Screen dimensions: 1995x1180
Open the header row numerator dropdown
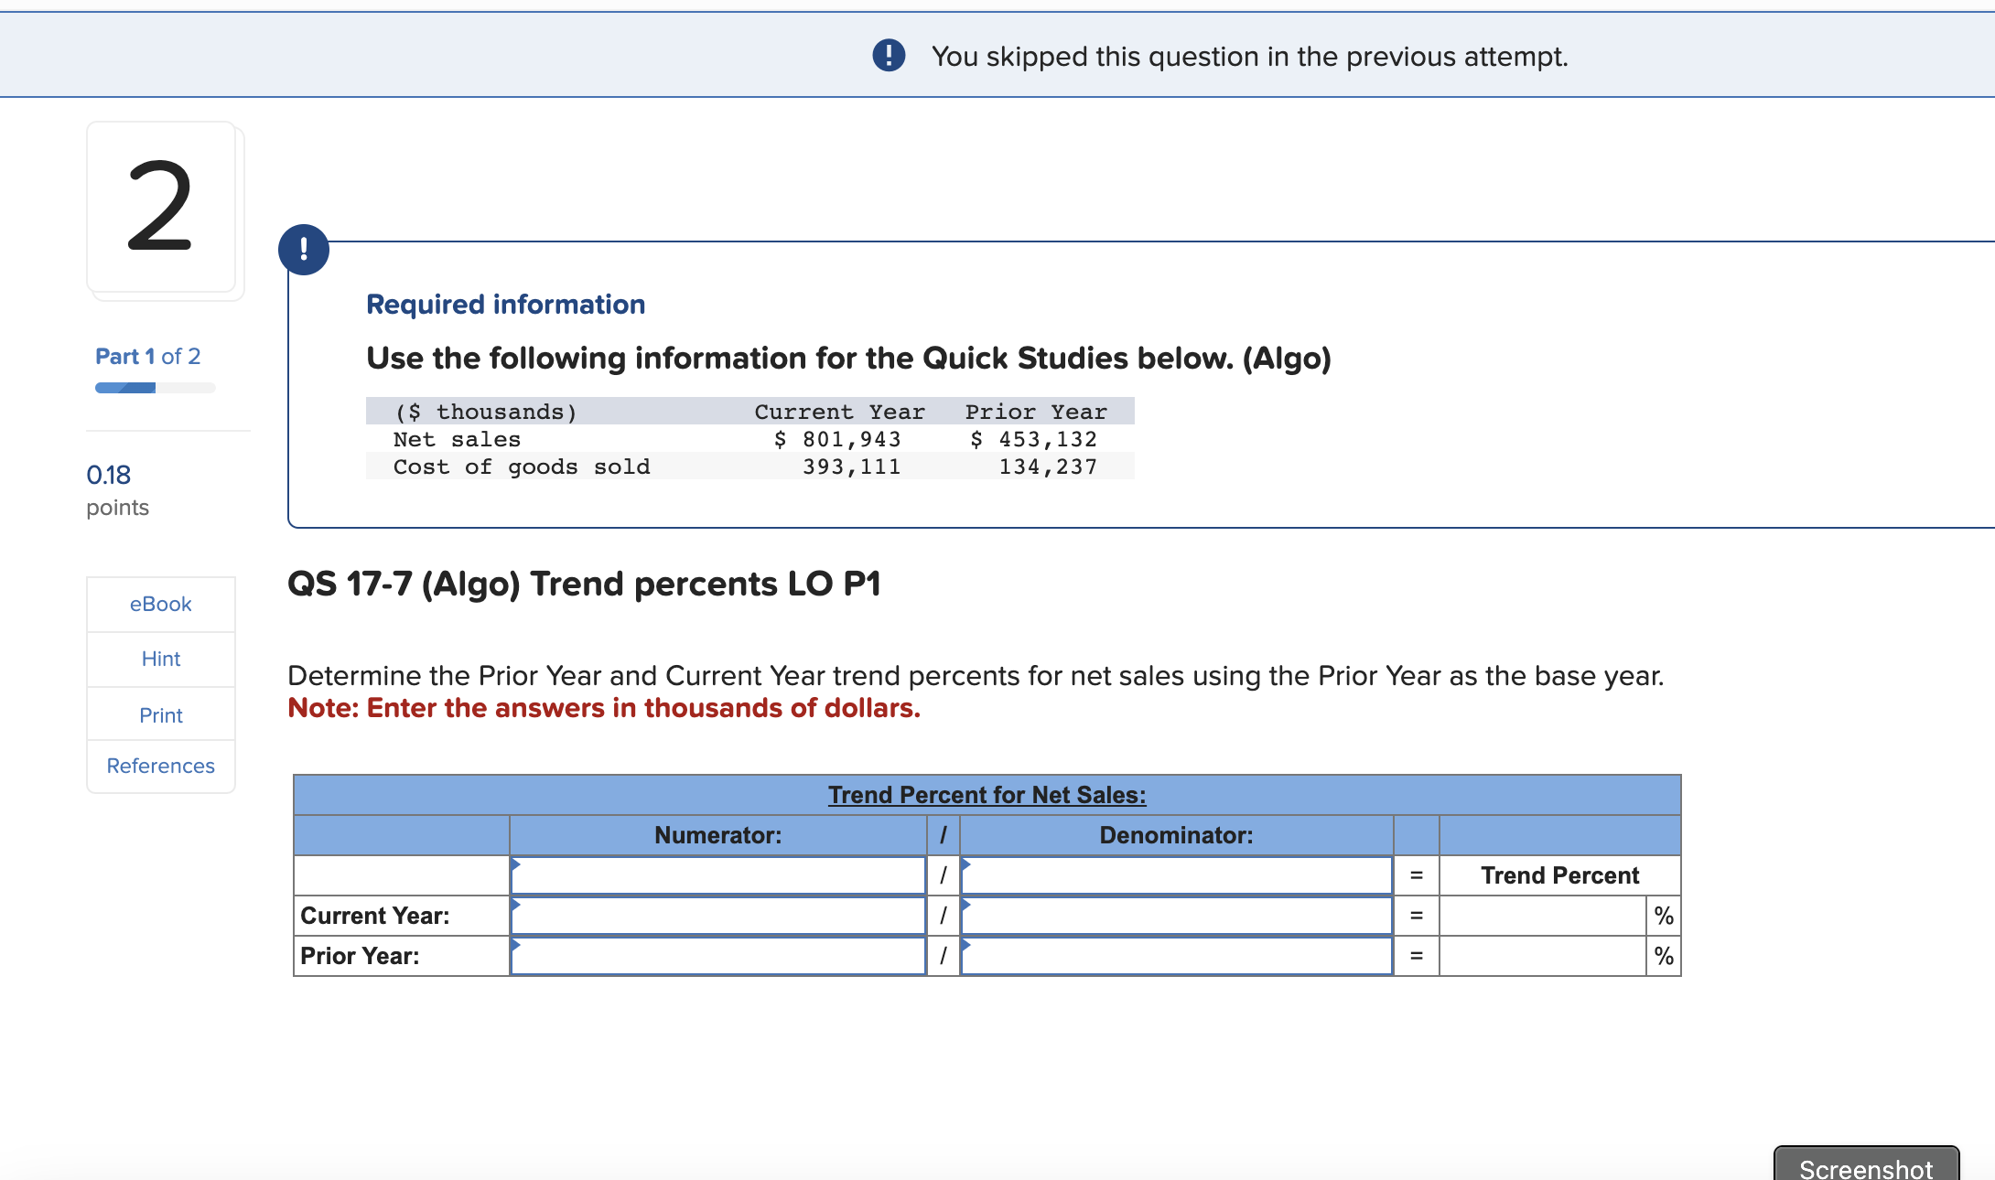click(x=717, y=875)
